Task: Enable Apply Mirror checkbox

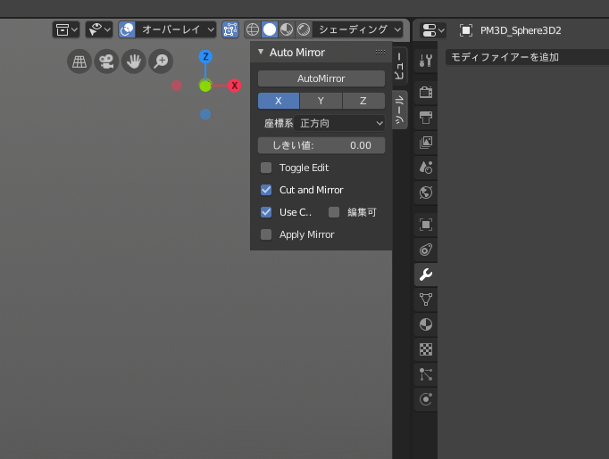Action: (x=266, y=234)
